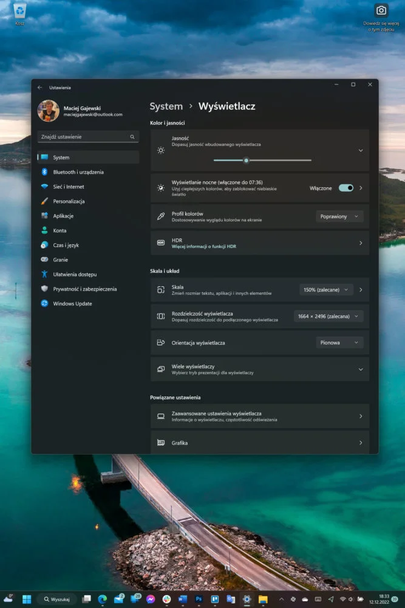The image size is (405, 608).
Task: Expand the Jasność brightness section
Action: [361, 150]
